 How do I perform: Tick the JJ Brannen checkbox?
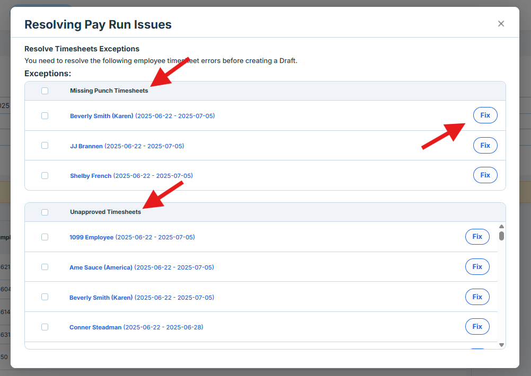pyautogui.click(x=45, y=146)
